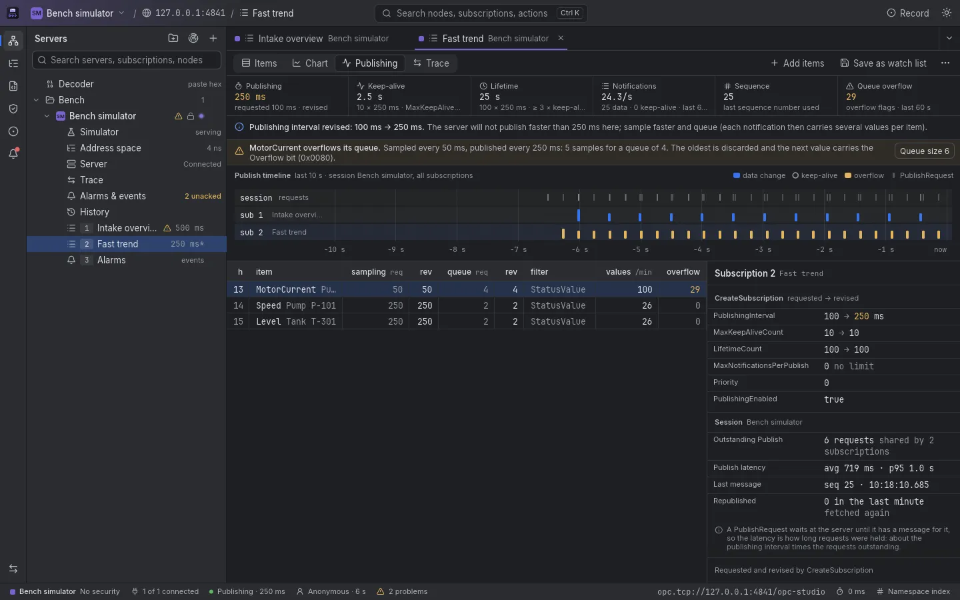
Task: Select Address space in the tree
Action: 127,148
